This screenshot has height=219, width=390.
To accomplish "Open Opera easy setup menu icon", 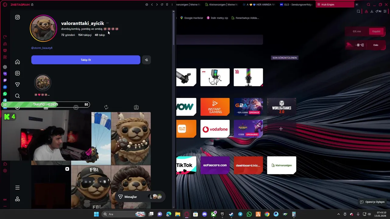I will click(x=385, y=11).
